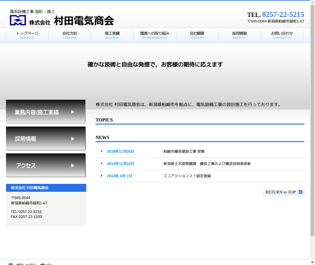Select 環境への取り組み ENVIRONMENTAL menu

tap(155, 35)
